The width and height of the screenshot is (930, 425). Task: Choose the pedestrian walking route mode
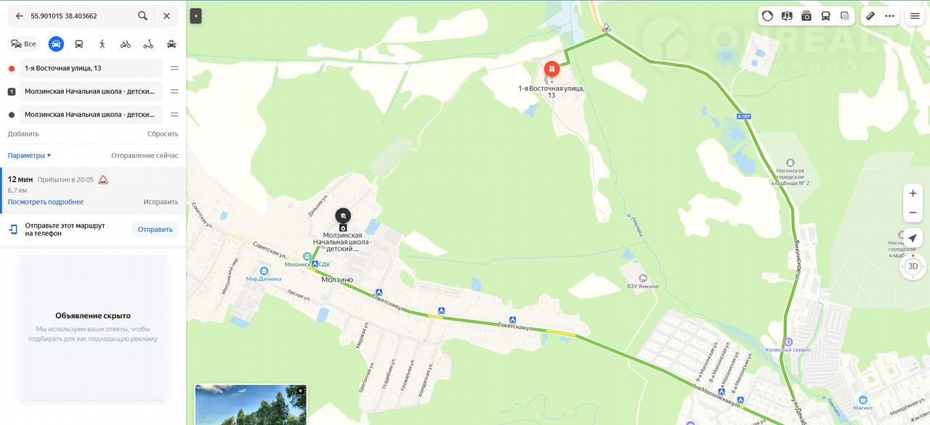click(x=102, y=44)
